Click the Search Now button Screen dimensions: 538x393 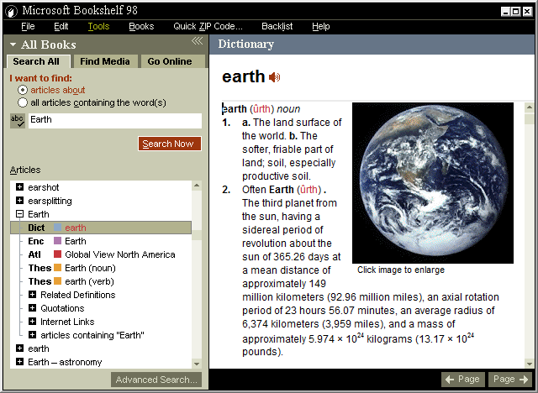tap(170, 144)
